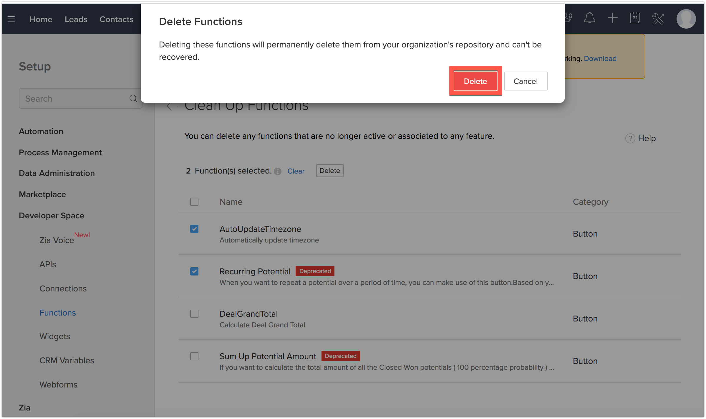Viewport: 706px width, 419px height.
Task: Go to Home tab
Action: tap(41, 19)
